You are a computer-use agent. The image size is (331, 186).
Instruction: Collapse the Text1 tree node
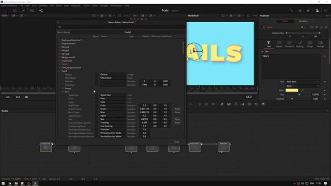click(59, 71)
